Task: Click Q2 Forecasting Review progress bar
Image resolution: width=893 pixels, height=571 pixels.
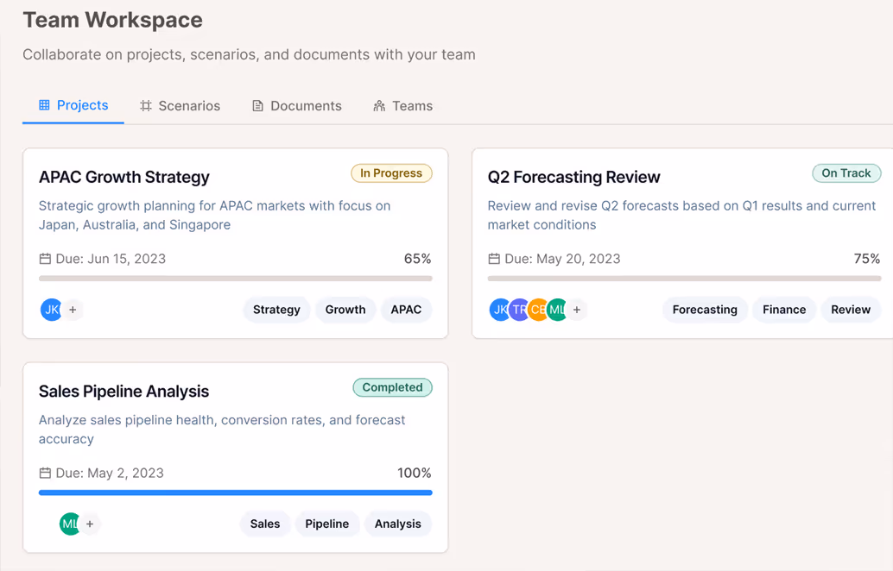Action: [x=685, y=279]
